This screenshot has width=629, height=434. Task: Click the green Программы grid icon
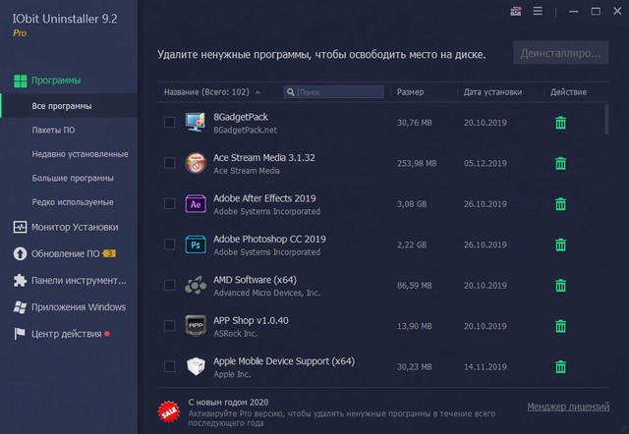(20, 81)
